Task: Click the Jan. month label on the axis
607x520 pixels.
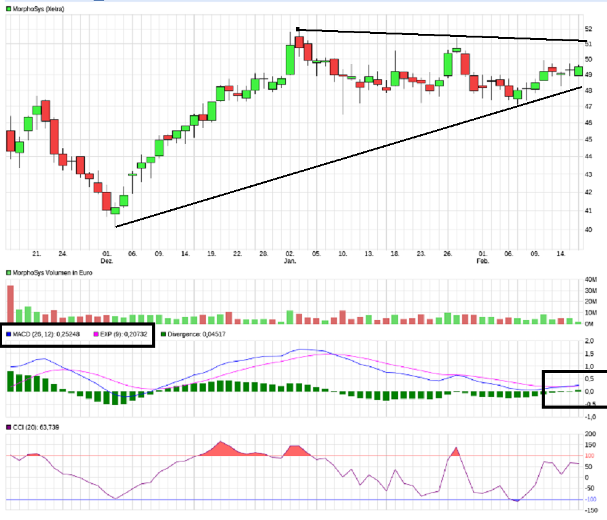Action: pos(290,261)
